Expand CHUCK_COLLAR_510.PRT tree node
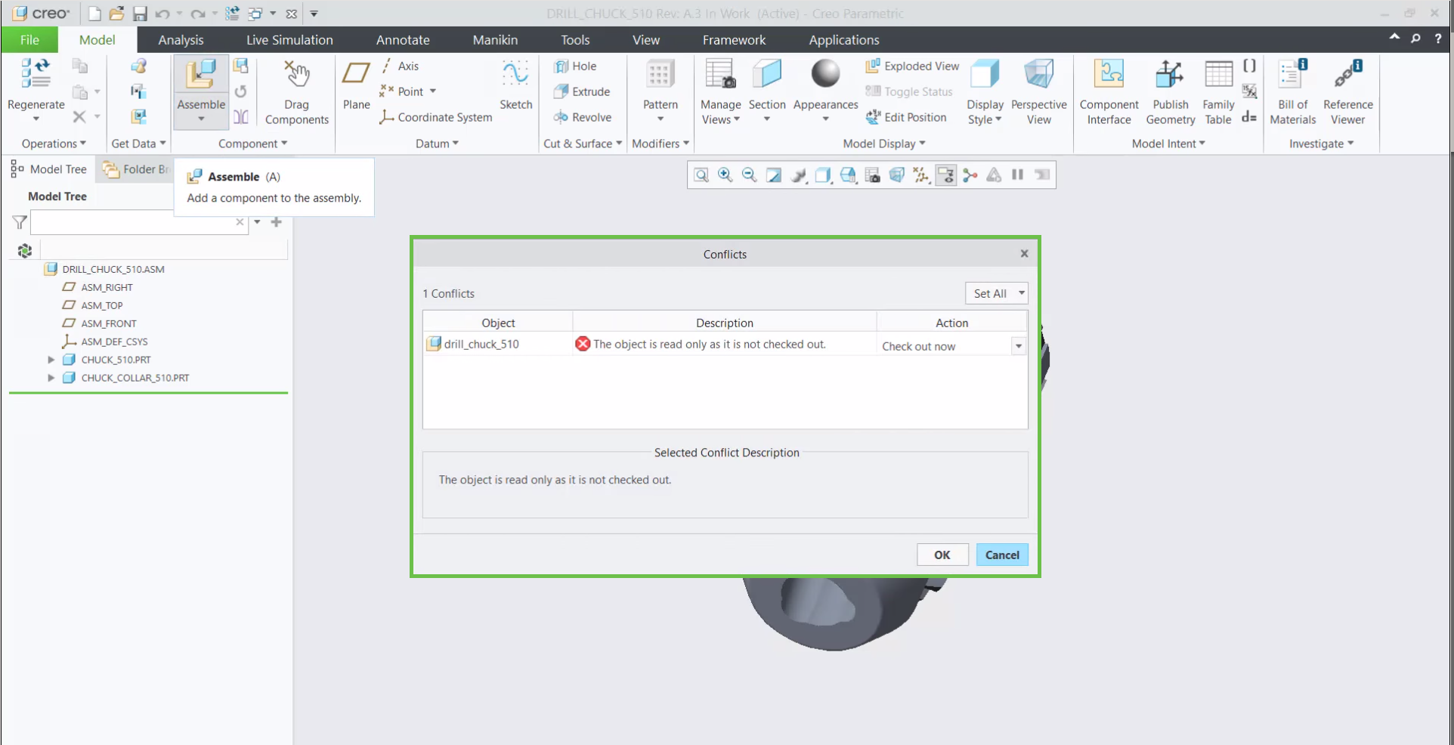The width and height of the screenshot is (1454, 745). [x=51, y=378]
